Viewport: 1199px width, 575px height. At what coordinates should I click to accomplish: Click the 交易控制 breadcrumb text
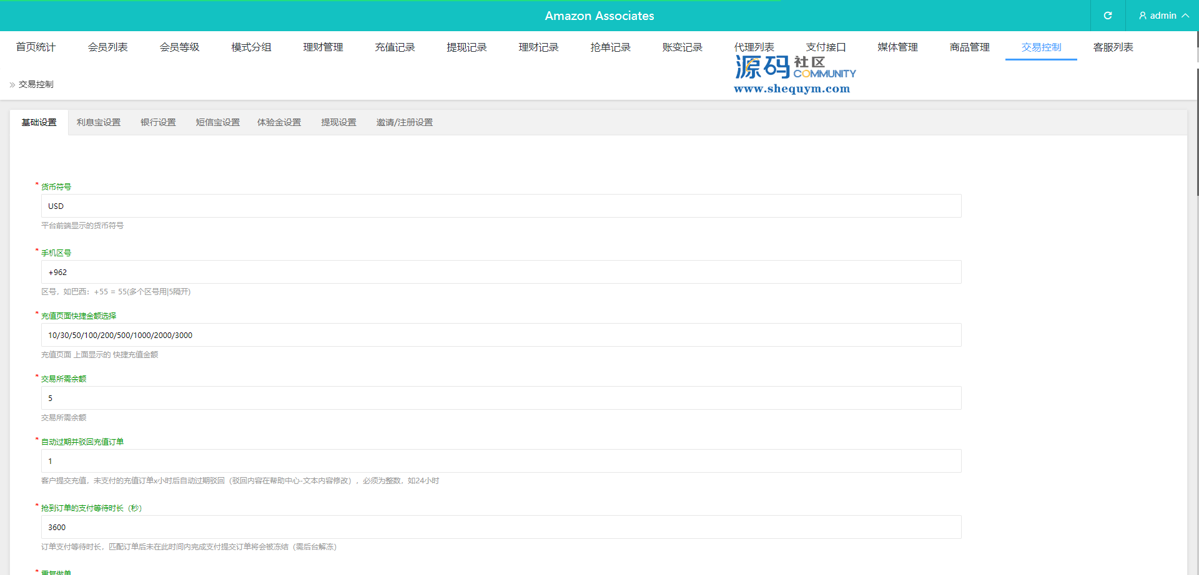(x=36, y=84)
